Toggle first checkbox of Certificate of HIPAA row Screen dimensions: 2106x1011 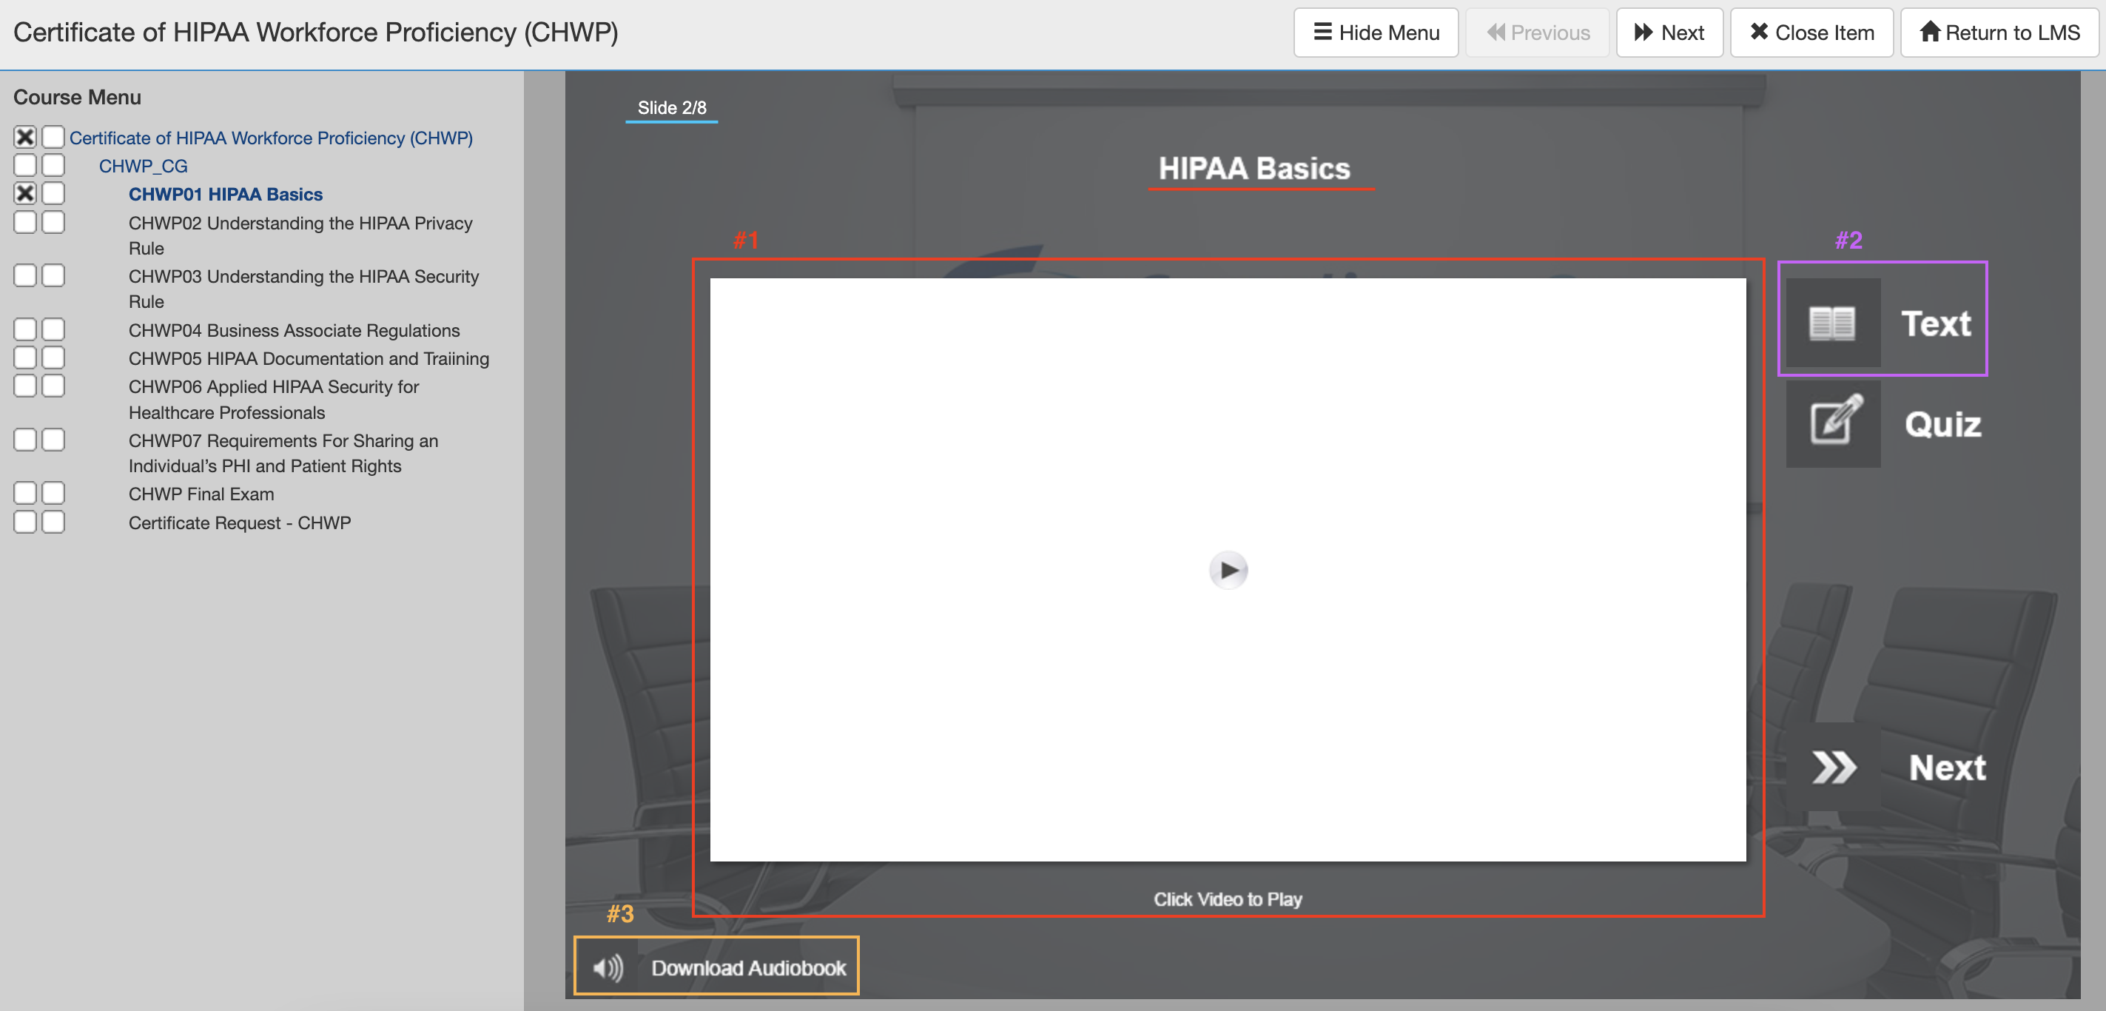pyautogui.click(x=25, y=137)
